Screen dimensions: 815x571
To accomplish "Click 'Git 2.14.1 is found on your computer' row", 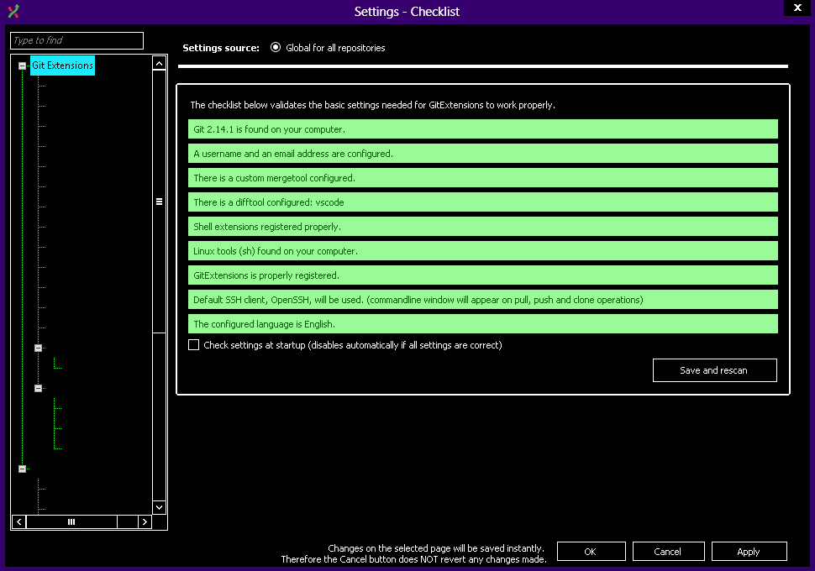I will pos(483,128).
